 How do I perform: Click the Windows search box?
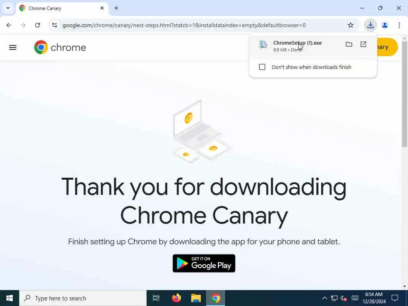[x=83, y=298]
